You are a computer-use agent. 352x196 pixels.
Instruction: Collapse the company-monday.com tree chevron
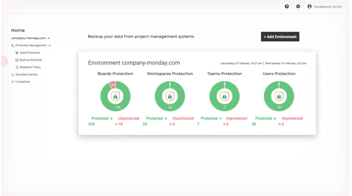coord(49,38)
